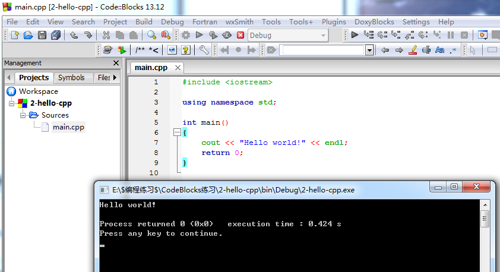Screen dimensions: 500x272
Task: Create a new file with toolbar icon
Action: (x=15, y=35)
